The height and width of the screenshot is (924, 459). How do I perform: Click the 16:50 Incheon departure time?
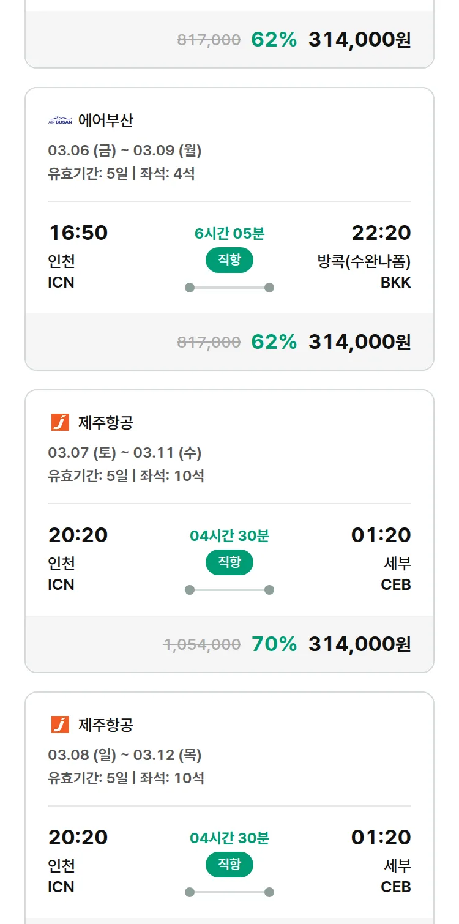pos(78,233)
